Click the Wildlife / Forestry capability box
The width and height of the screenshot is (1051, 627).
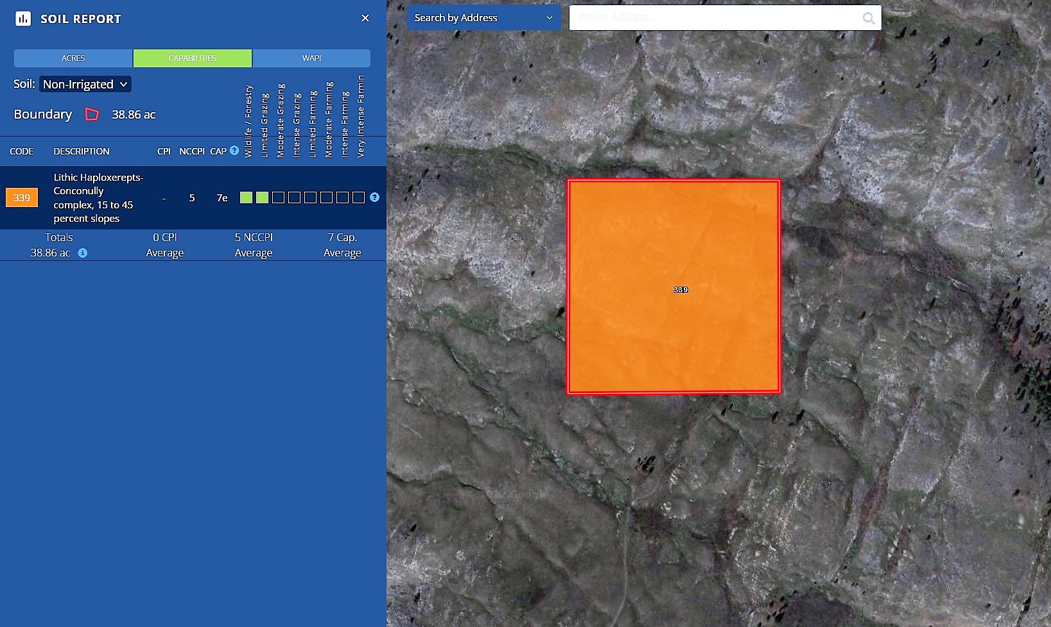[246, 197]
